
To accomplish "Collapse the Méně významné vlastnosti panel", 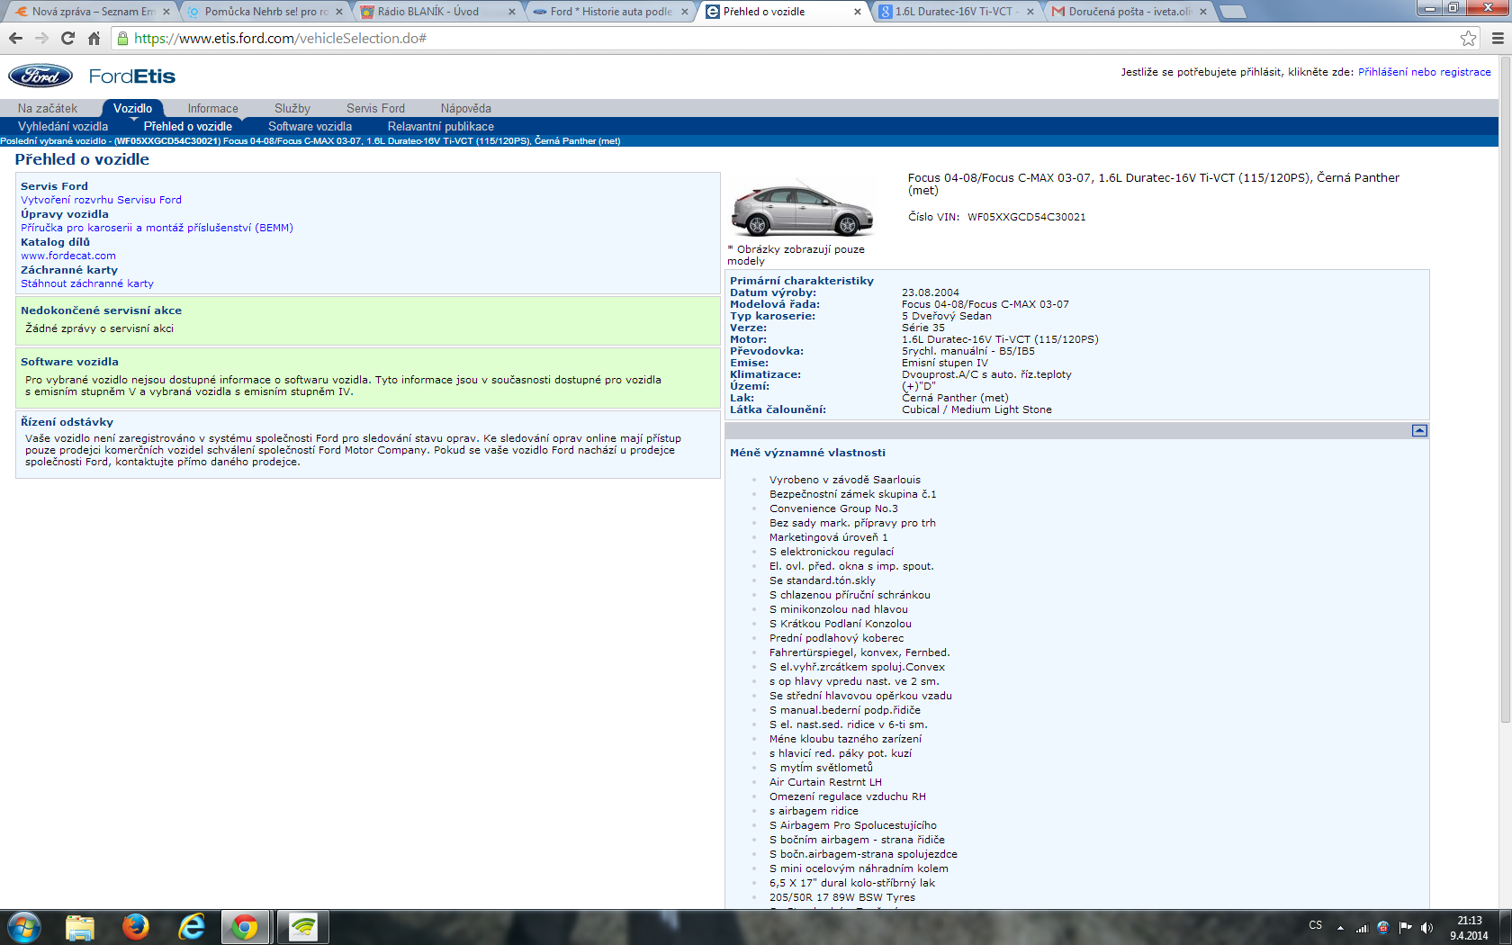I will point(1419,431).
